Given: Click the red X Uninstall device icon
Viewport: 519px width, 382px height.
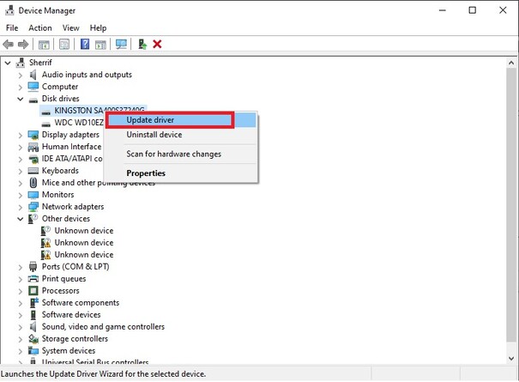Looking at the screenshot, I should coord(157,44).
